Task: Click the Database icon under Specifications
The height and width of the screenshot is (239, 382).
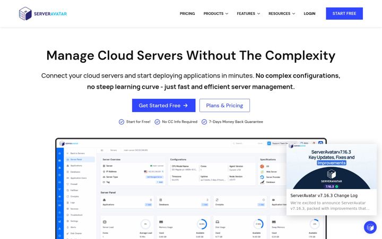Action: click(262, 182)
